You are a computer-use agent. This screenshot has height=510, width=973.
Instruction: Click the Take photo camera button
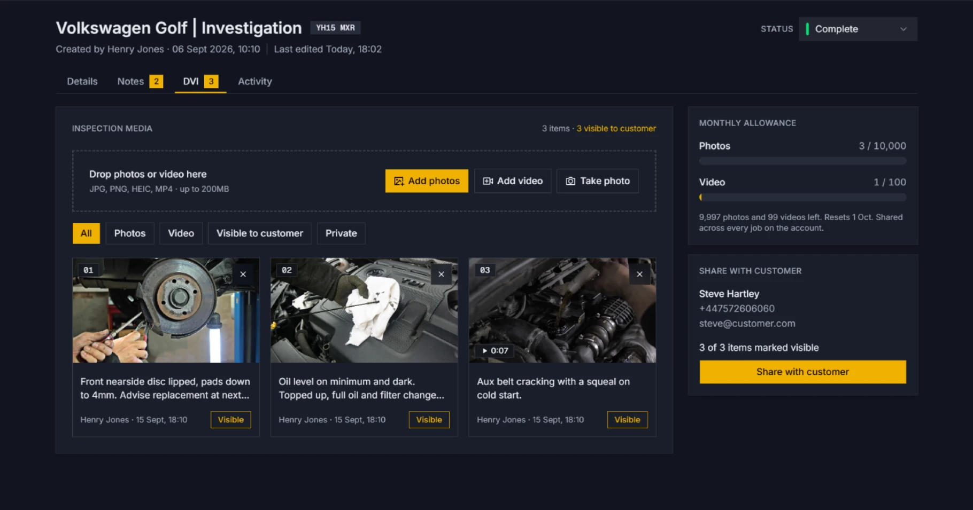(x=598, y=181)
